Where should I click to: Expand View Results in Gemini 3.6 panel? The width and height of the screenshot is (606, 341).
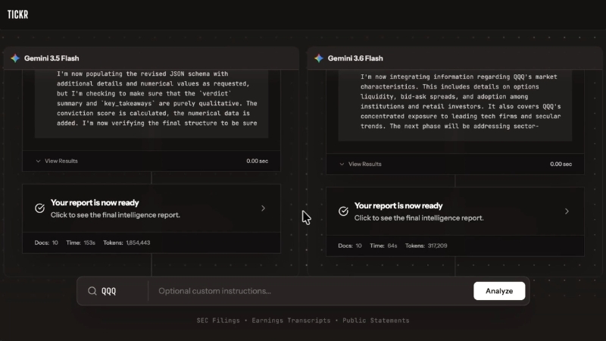click(x=361, y=164)
